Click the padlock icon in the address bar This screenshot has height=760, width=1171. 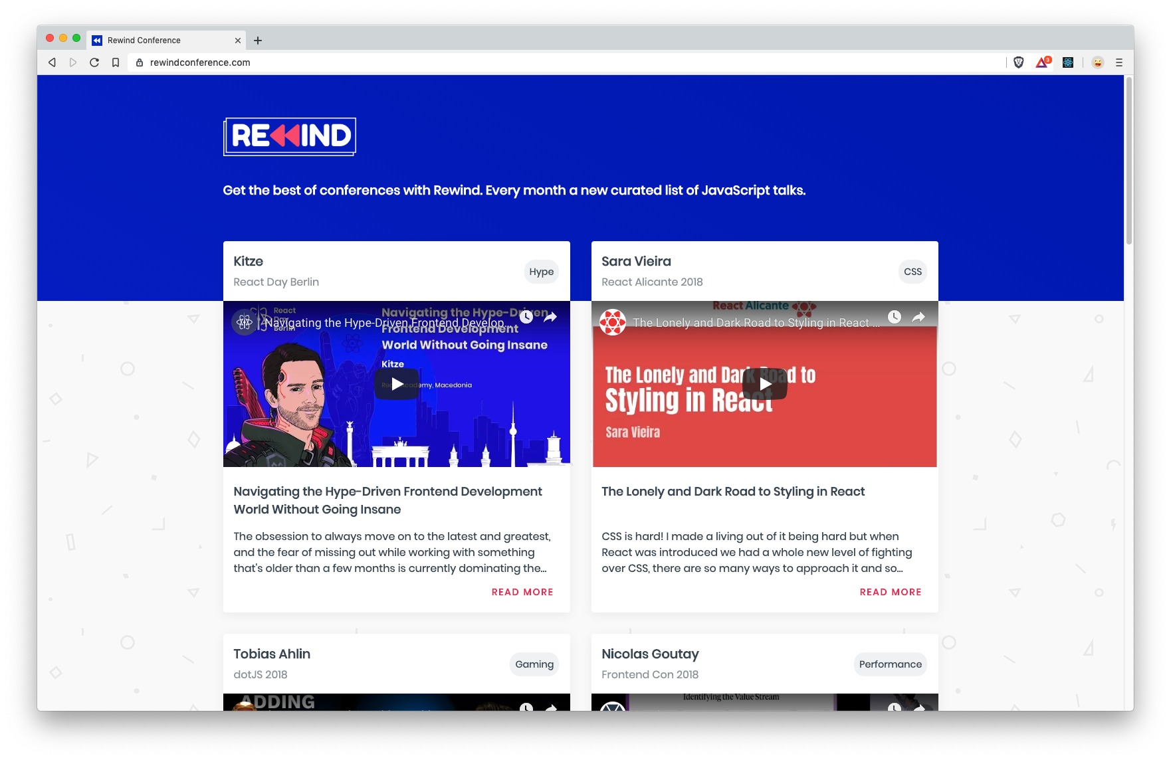(139, 62)
